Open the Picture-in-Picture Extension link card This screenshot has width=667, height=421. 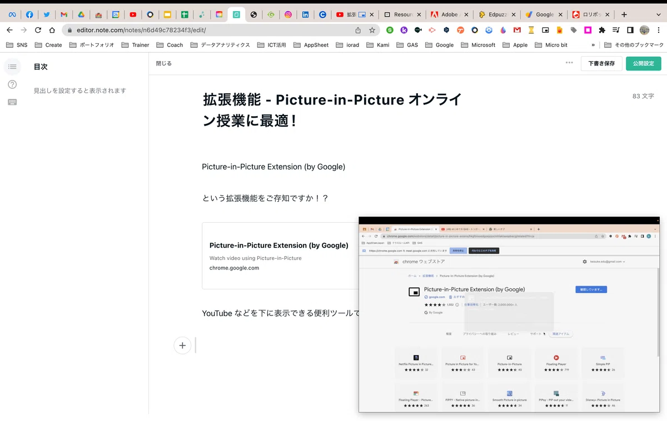click(280, 255)
